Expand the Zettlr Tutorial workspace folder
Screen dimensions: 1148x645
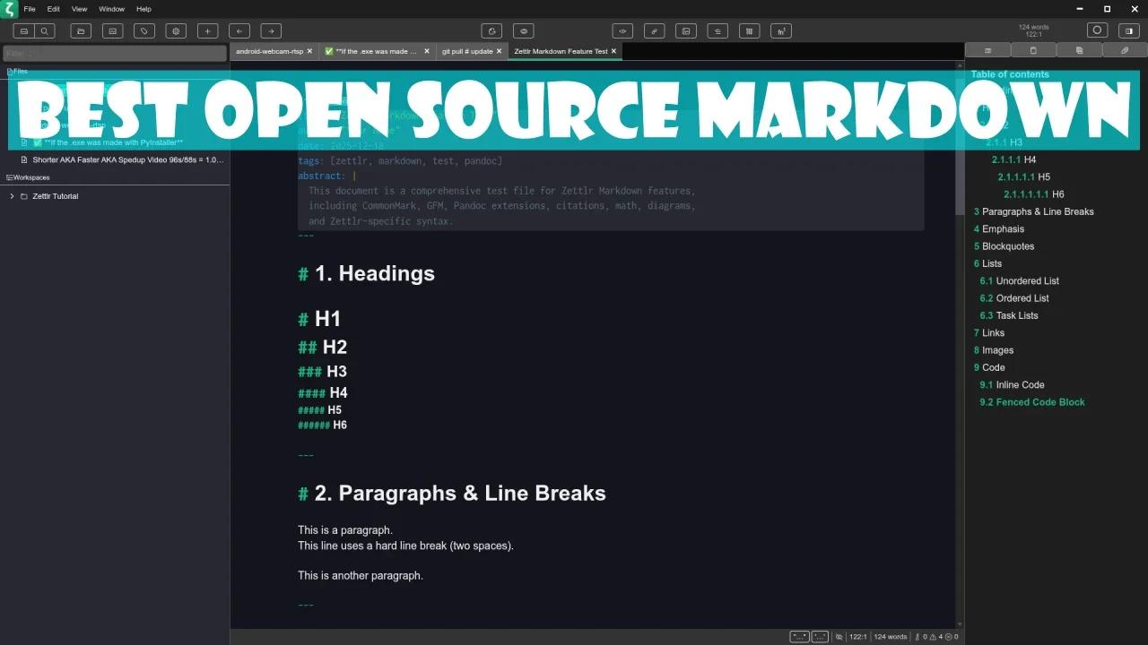pos(12,196)
